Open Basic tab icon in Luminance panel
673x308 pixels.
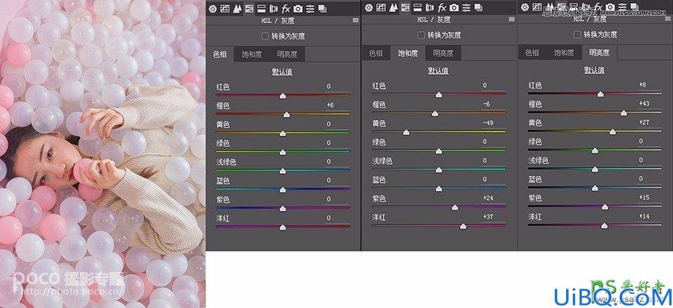click(x=525, y=7)
